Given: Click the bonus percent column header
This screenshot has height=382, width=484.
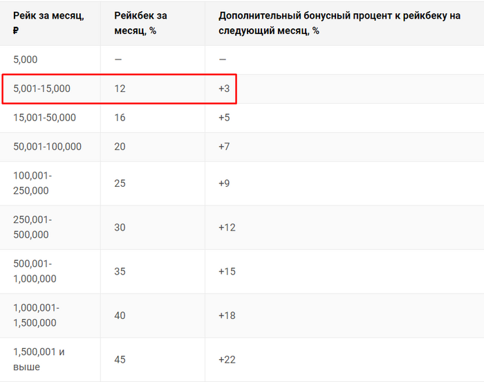Looking at the screenshot, I should 339,24.
